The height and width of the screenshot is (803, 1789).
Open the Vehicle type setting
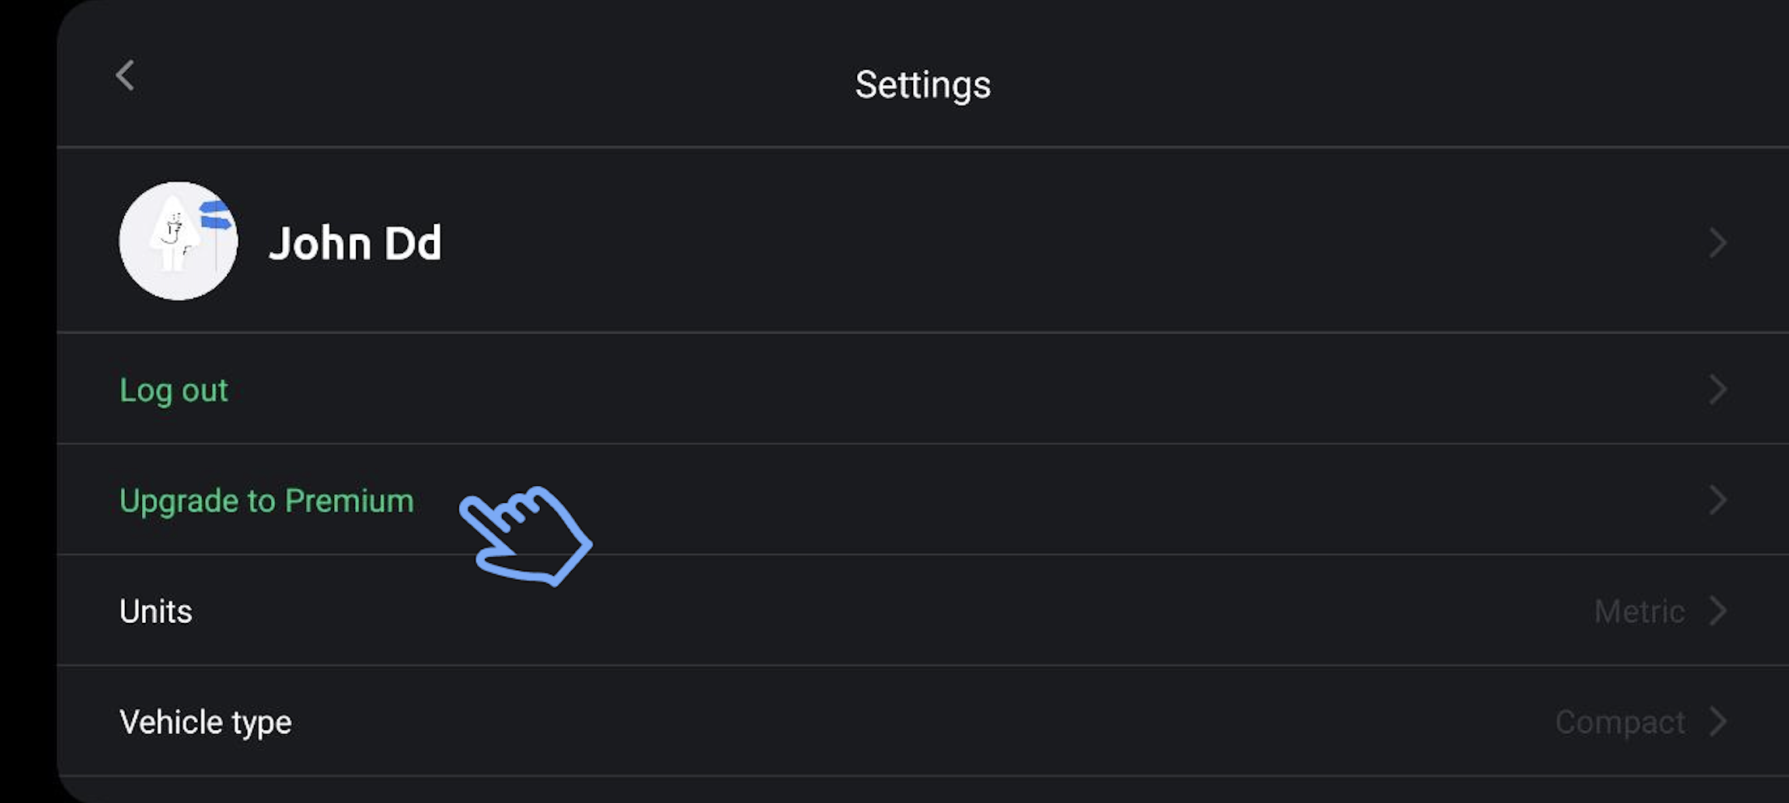(205, 722)
